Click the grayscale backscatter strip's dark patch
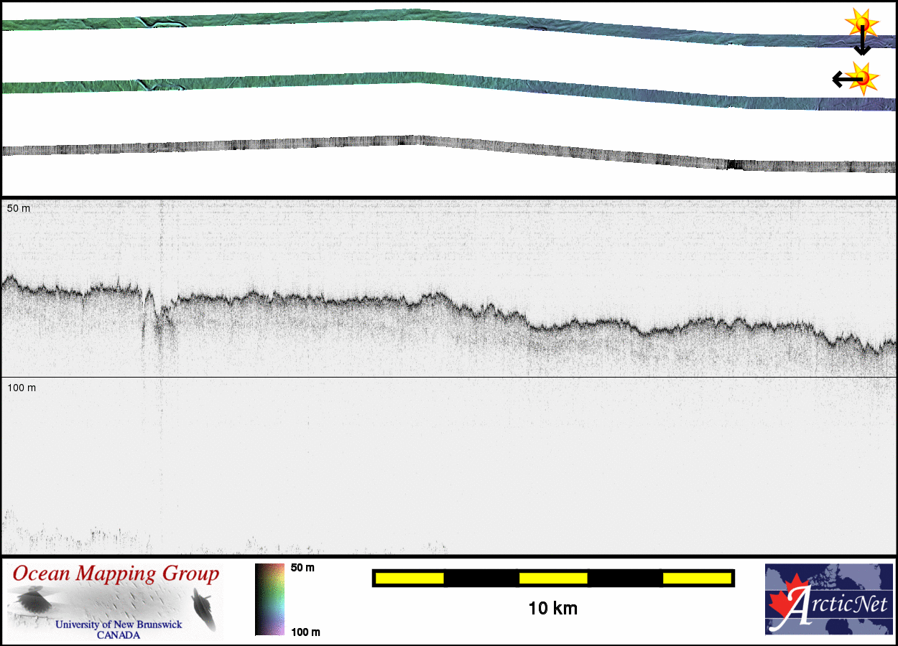The width and height of the screenshot is (898, 646). tap(733, 165)
